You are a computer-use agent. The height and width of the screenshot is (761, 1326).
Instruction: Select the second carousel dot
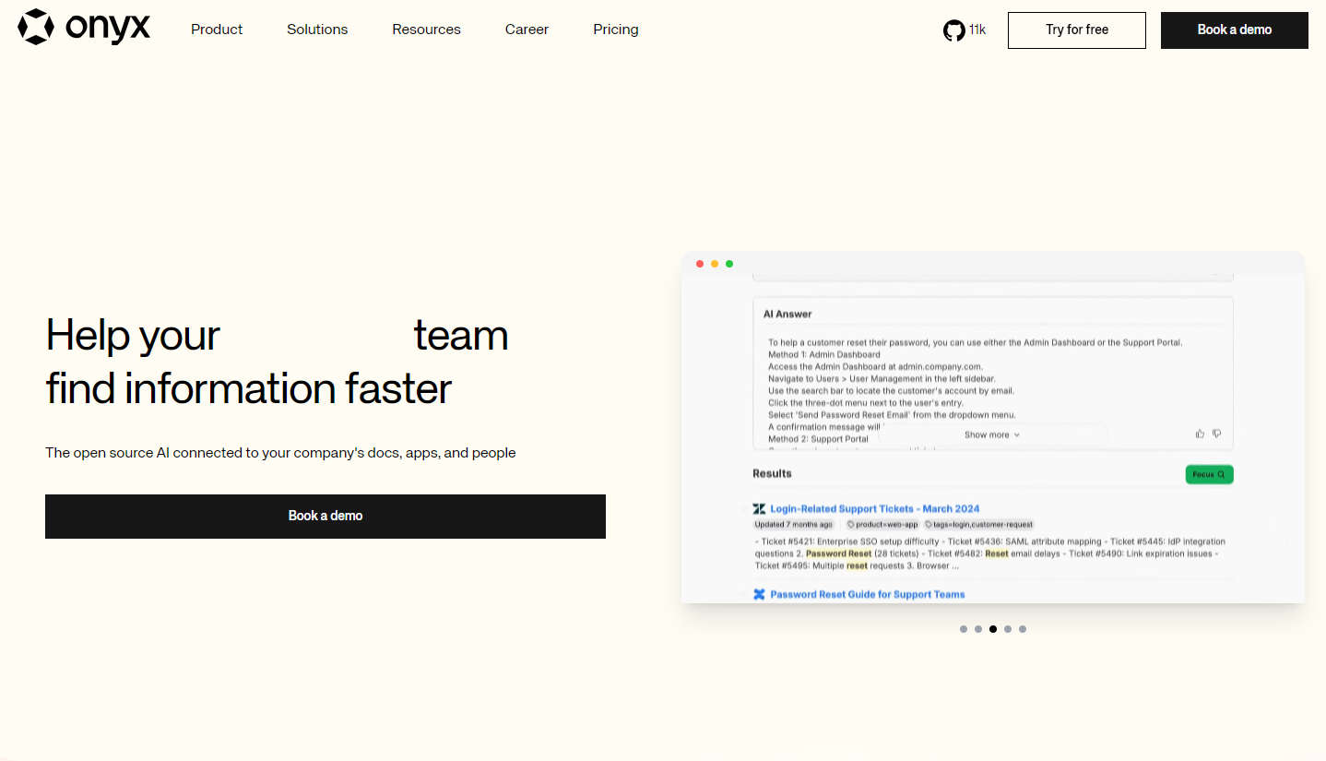click(978, 629)
